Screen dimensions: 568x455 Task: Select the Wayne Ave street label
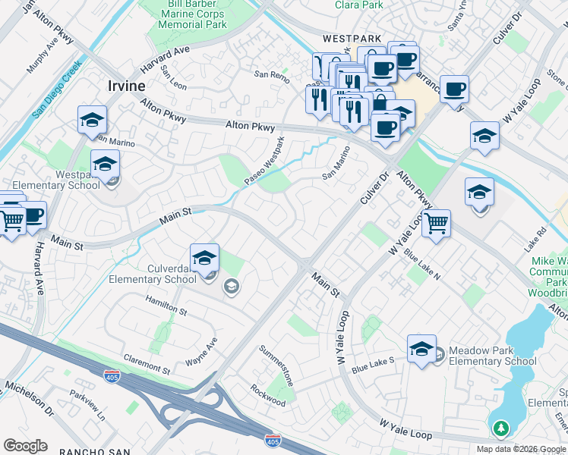click(201, 352)
